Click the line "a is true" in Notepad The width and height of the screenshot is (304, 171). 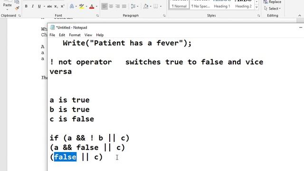(70, 100)
